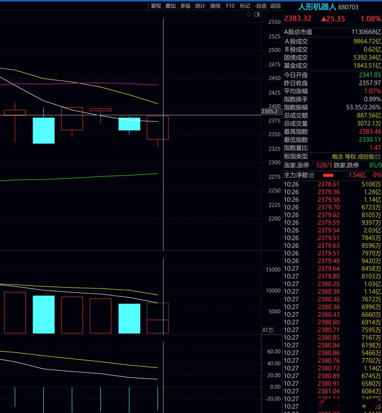Click the 返回 back button

[275, 6]
